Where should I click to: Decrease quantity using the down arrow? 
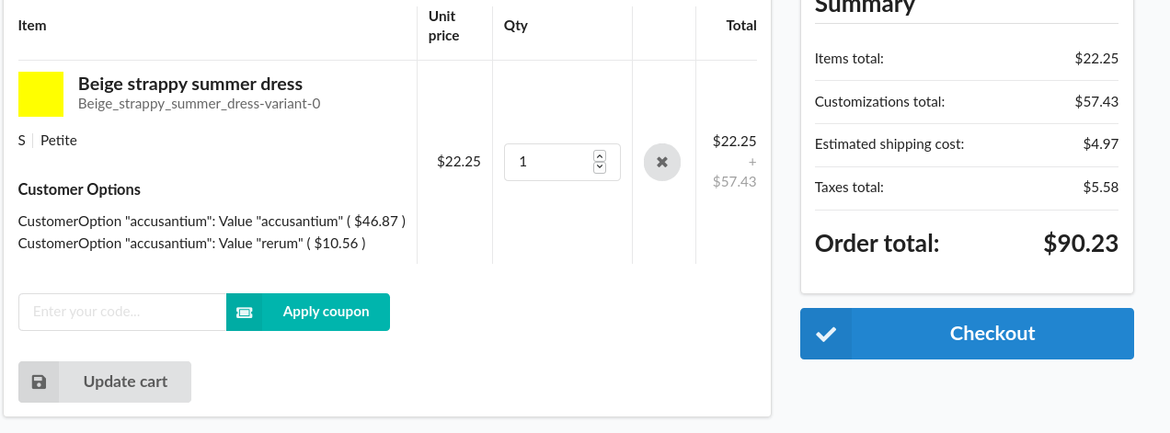(600, 168)
